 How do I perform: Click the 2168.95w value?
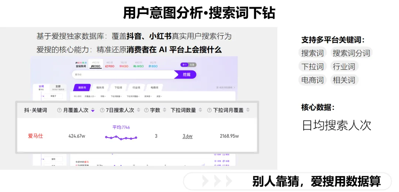click(x=229, y=136)
